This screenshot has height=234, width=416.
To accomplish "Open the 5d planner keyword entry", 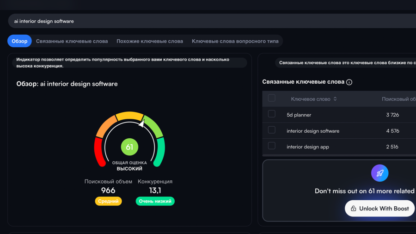I will tap(299, 115).
